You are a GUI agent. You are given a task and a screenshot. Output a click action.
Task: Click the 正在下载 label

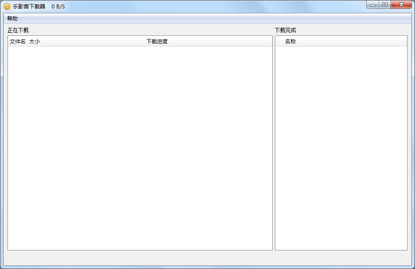point(18,31)
